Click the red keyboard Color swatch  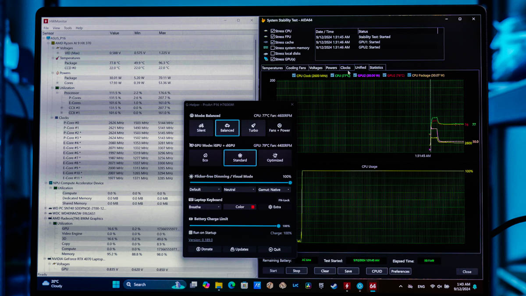point(253,207)
